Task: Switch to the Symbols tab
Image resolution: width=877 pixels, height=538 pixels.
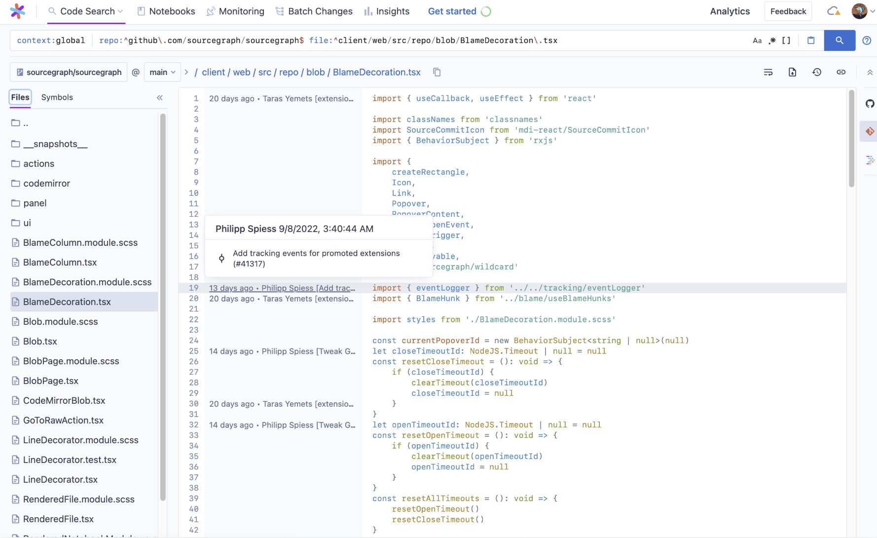Action: point(57,97)
